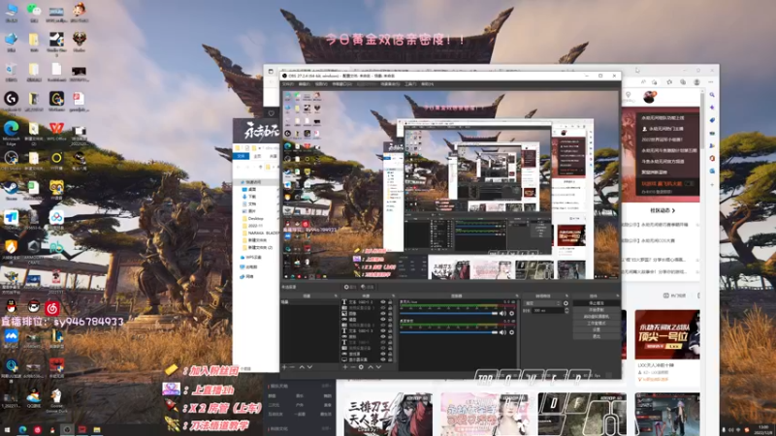The image size is (776, 436).
Task: Remove the selected scene with OBS minus button
Action: 292,367
